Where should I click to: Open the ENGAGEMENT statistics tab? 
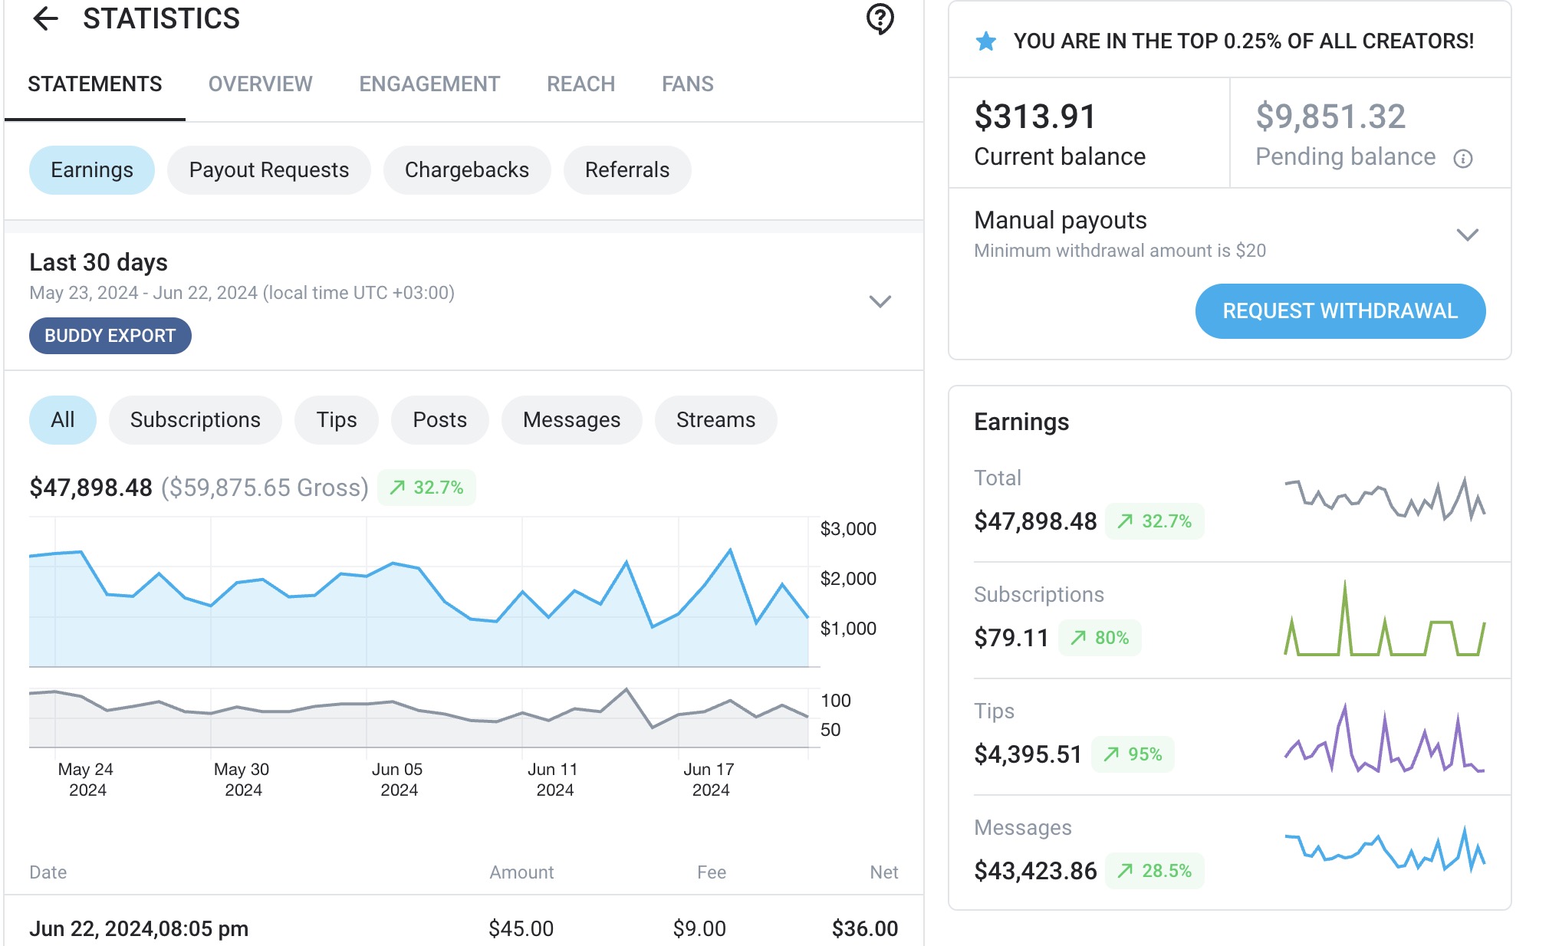tap(429, 84)
